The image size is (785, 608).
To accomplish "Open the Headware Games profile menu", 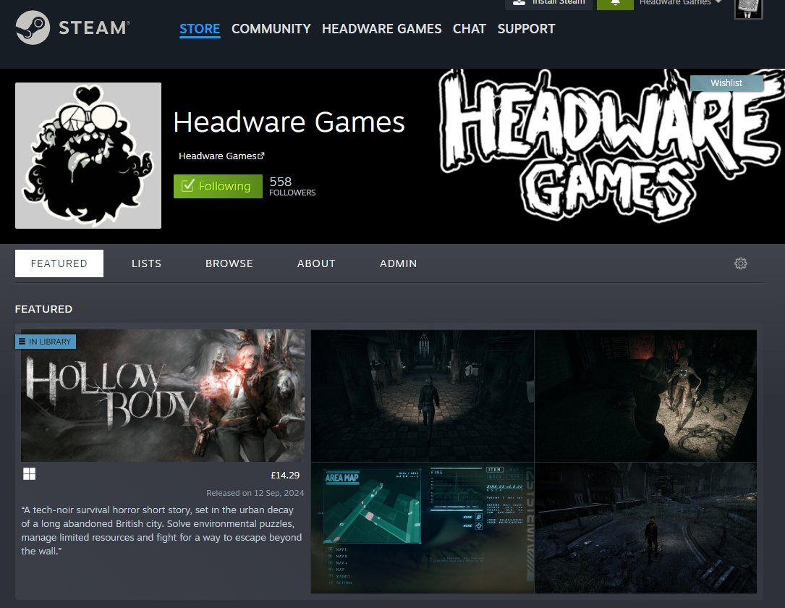I will click(381, 29).
